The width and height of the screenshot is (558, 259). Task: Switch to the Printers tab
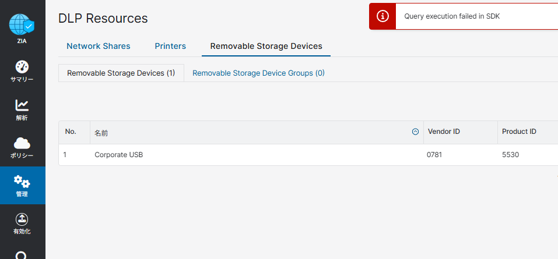click(170, 46)
